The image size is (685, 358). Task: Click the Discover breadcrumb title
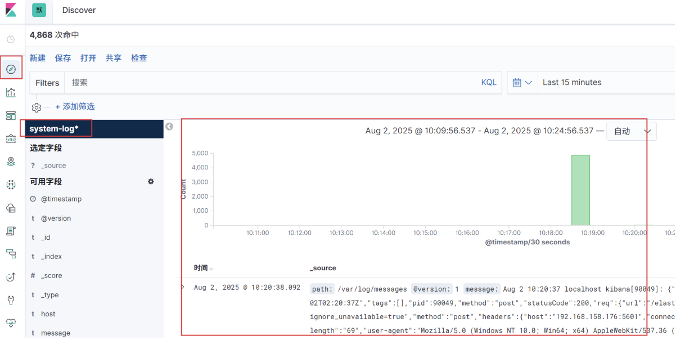(79, 10)
